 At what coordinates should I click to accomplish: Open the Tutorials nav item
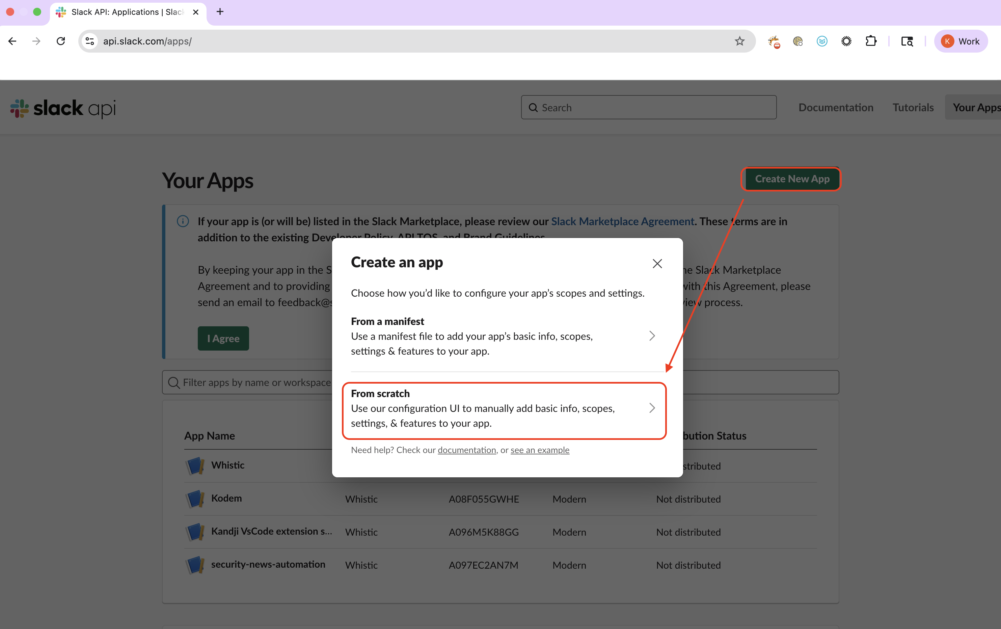913,108
